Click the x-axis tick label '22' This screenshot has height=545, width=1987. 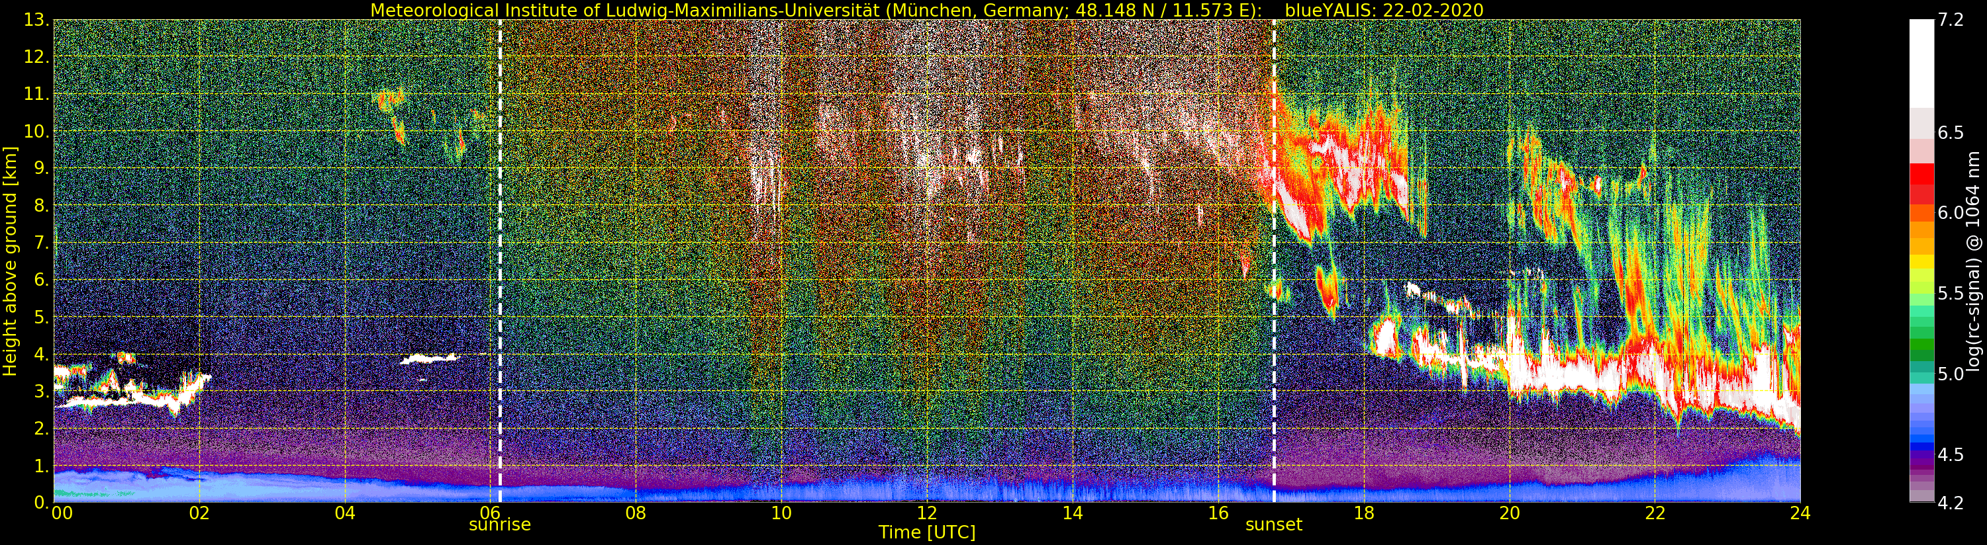(1655, 513)
